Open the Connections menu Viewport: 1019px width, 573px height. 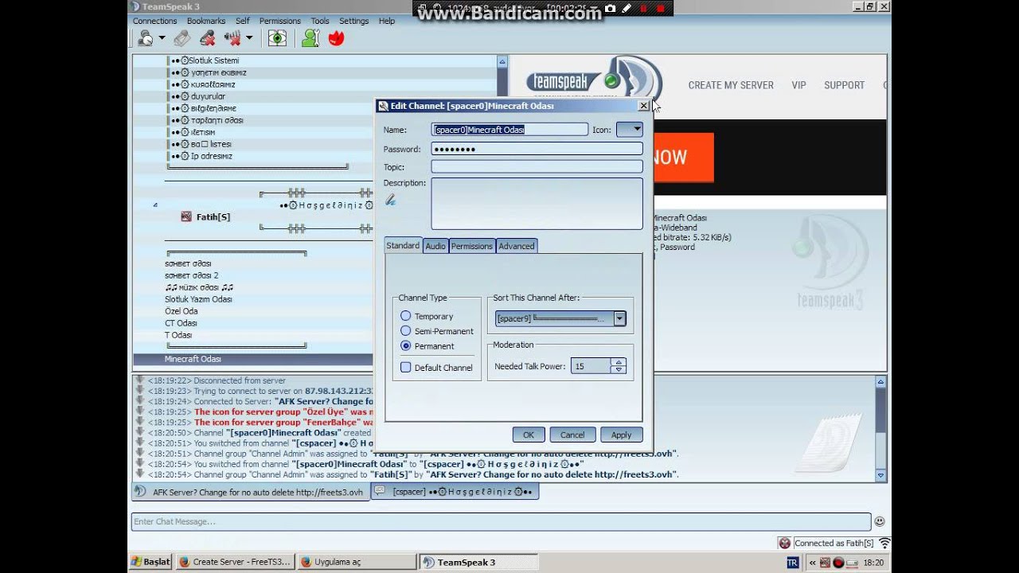(x=154, y=21)
